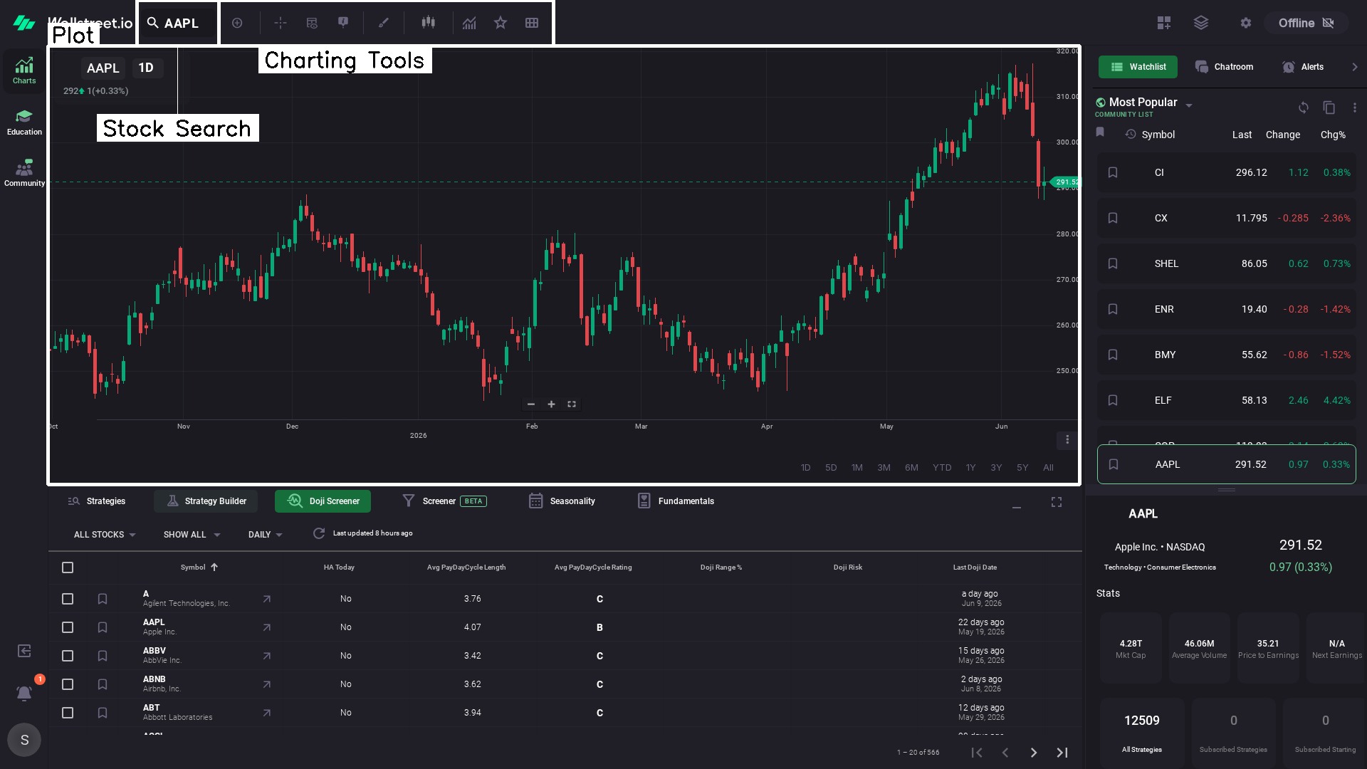The width and height of the screenshot is (1367, 769).
Task: Zoom out chart with minus button
Action: point(530,404)
